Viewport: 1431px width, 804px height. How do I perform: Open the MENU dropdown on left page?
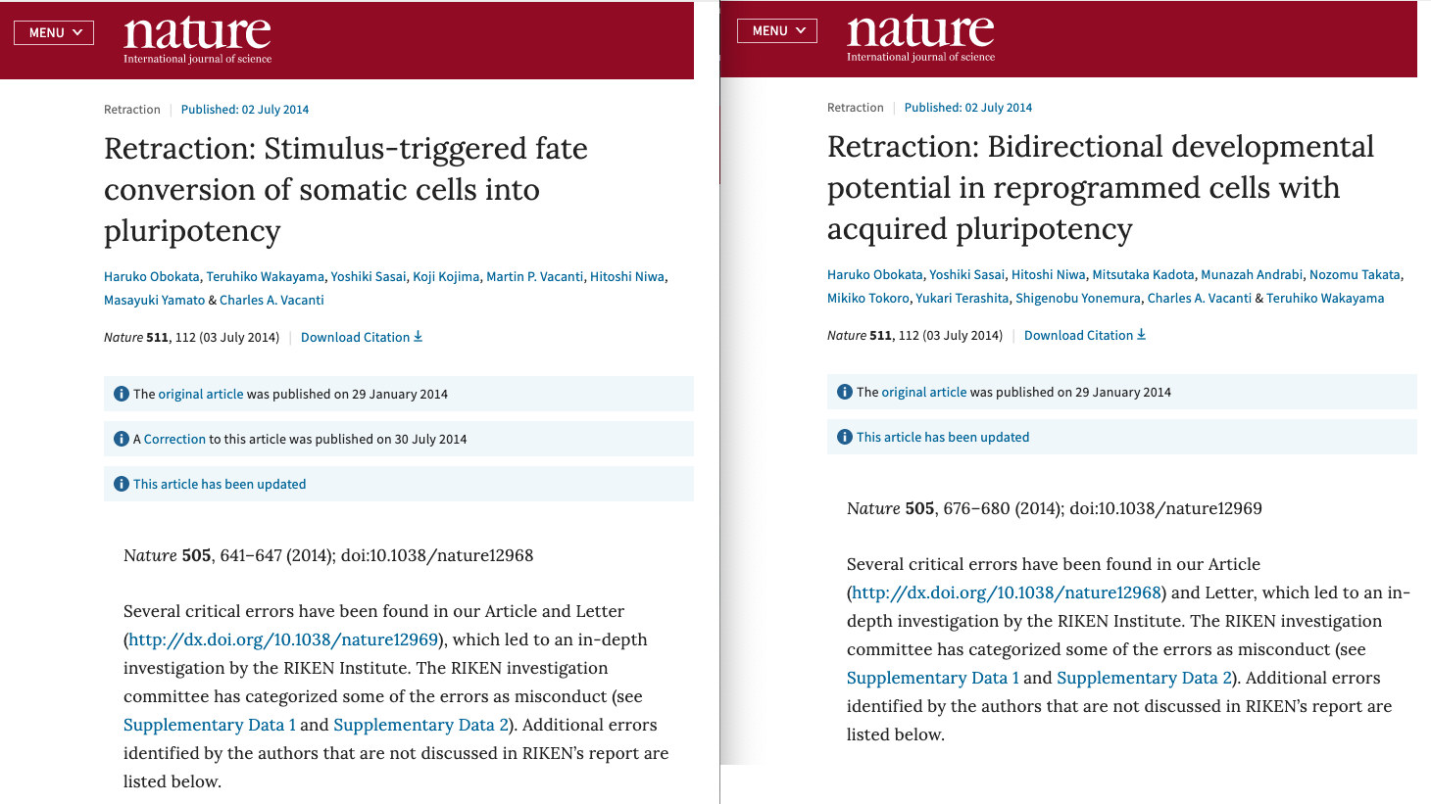(54, 32)
